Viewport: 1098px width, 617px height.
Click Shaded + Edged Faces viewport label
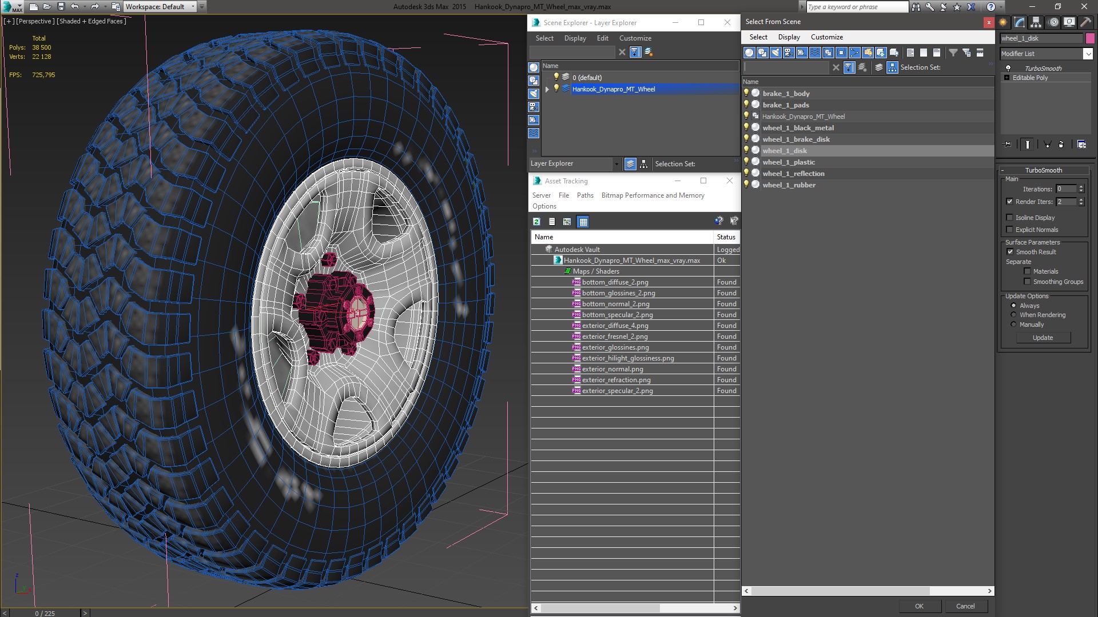91,21
